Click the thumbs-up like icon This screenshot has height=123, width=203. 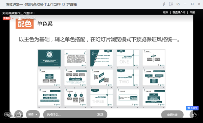click(x=194, y=115)
